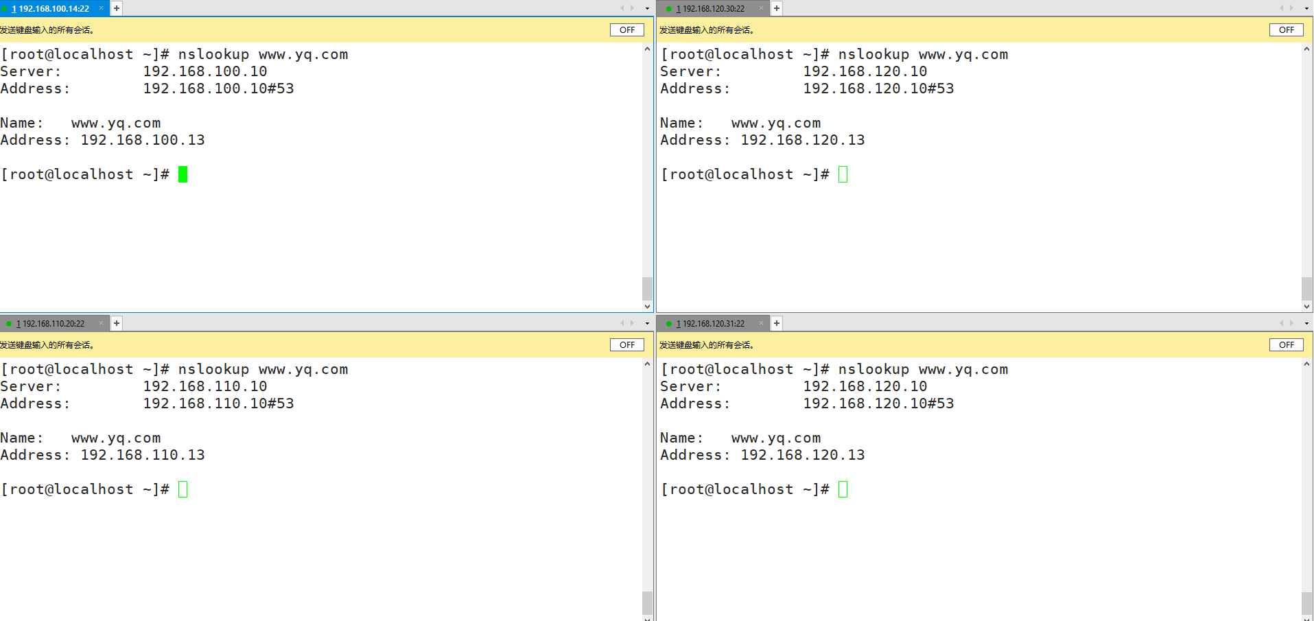Open new tab in 192.168.100.14 pane
This screenshot has width=1314, height=621.
(117, 8)
